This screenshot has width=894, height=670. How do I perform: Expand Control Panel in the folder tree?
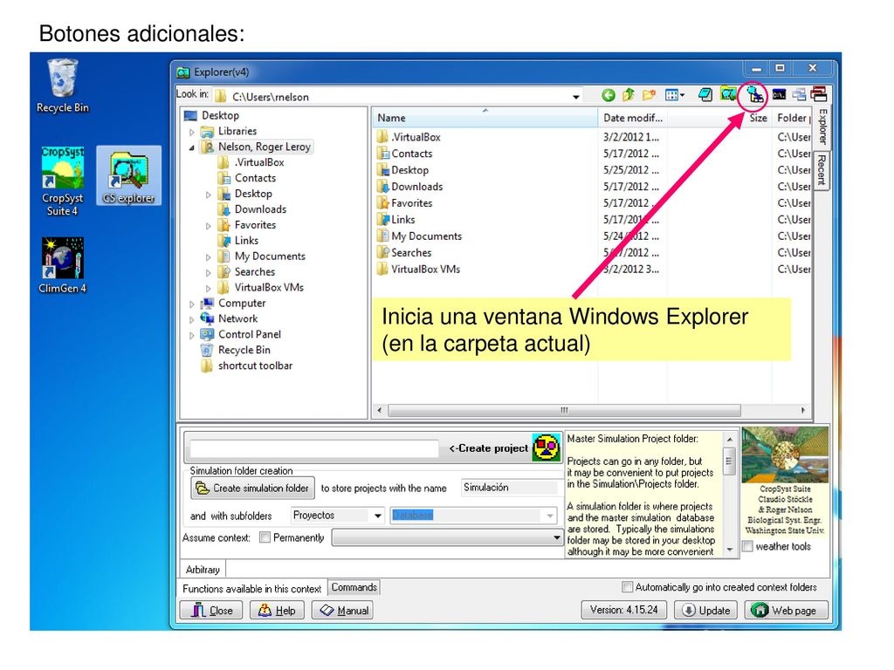click(192, 336)
